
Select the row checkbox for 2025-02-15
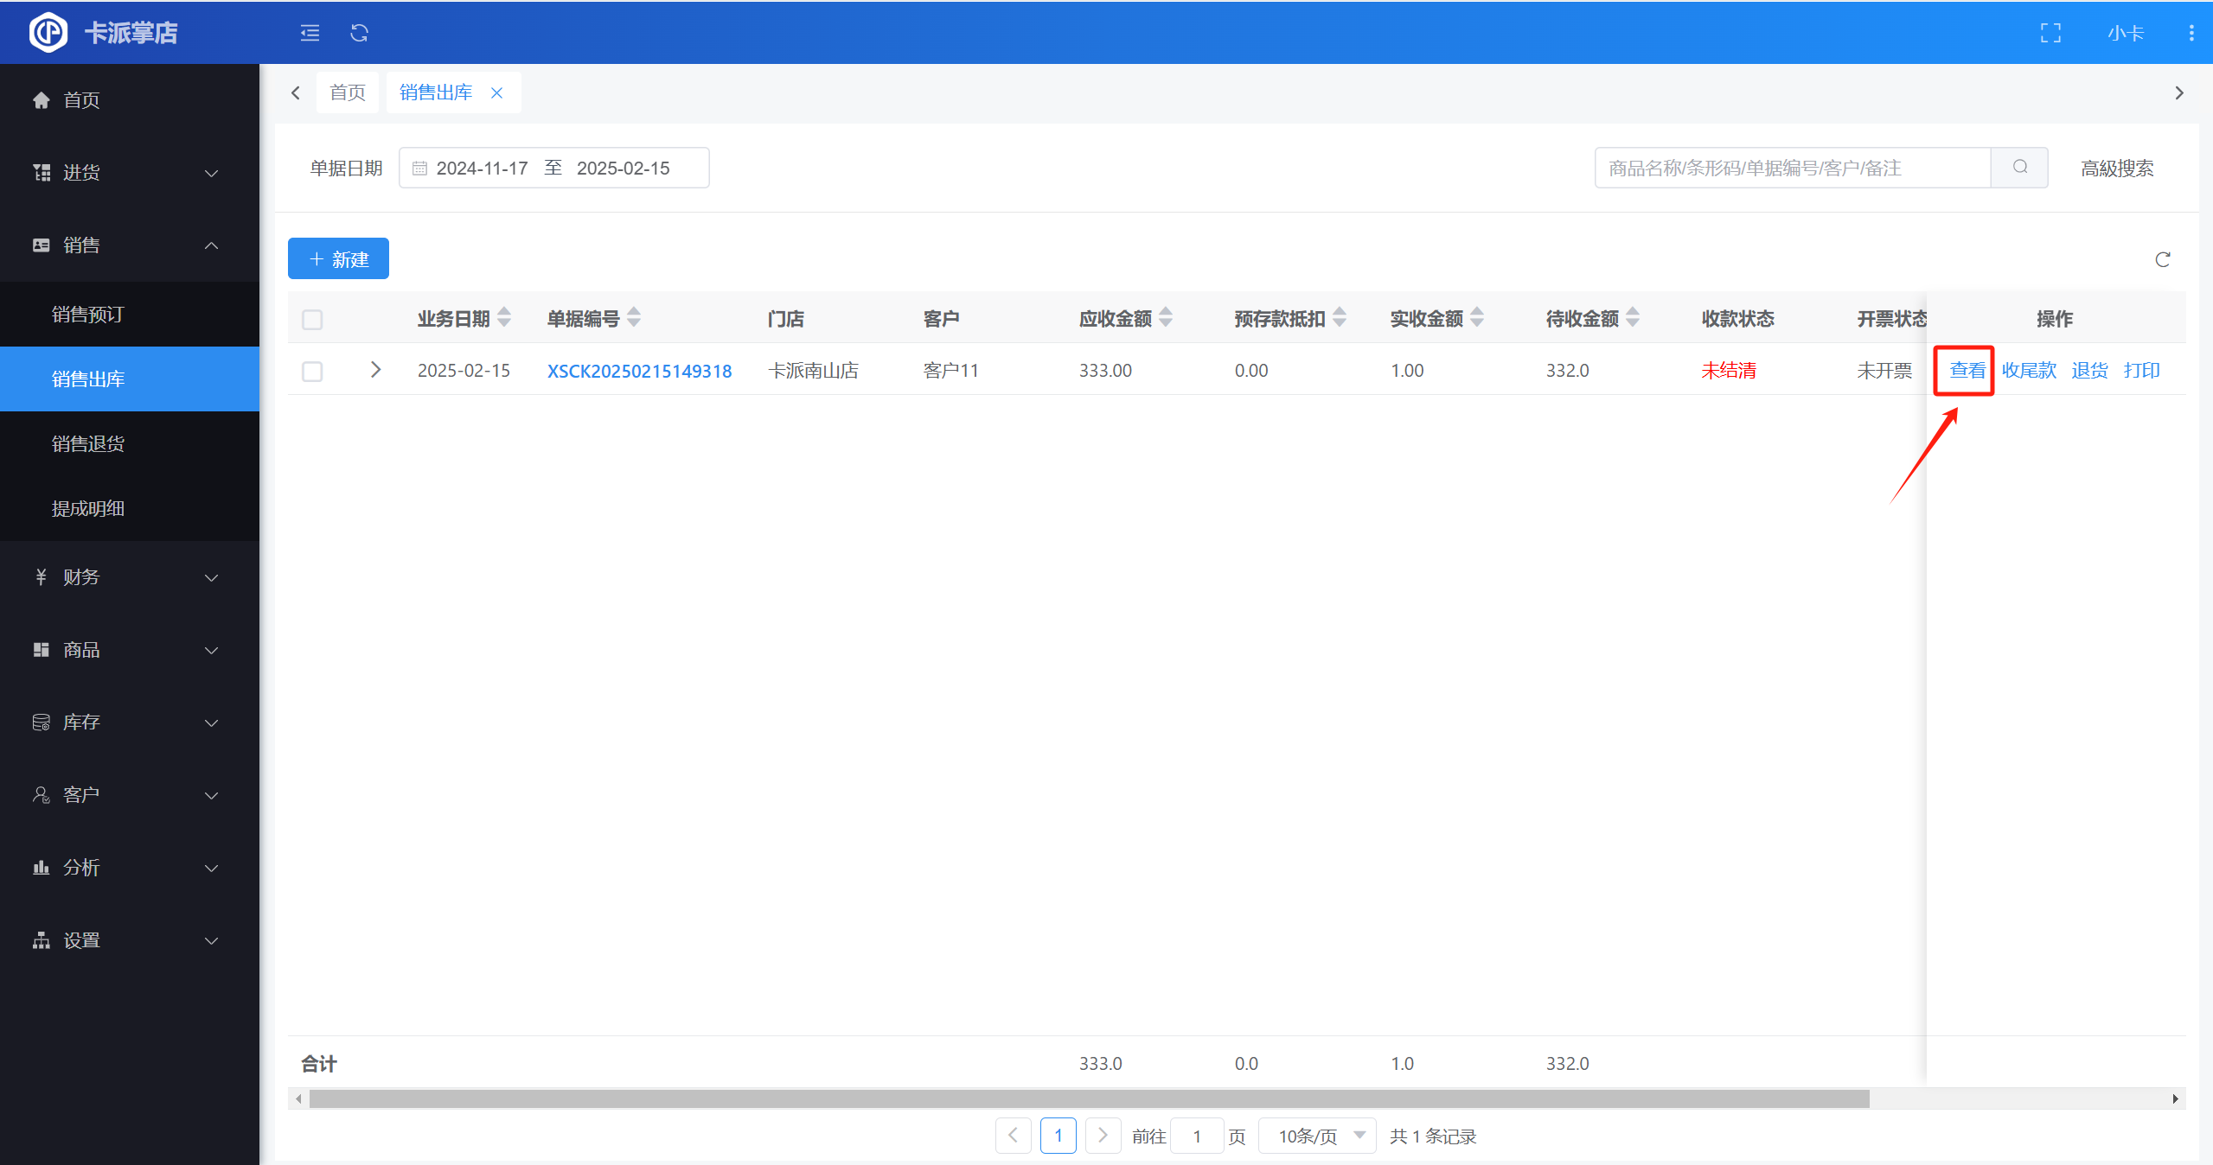coord(312,371)
